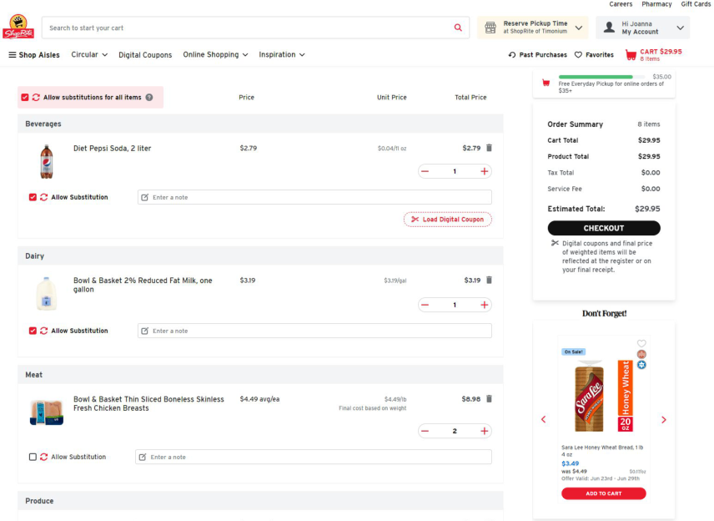Viewport: 714px width, 521px height.
Task: Expand the Online Shopping dropdown
Action: [x=215, y=55]
